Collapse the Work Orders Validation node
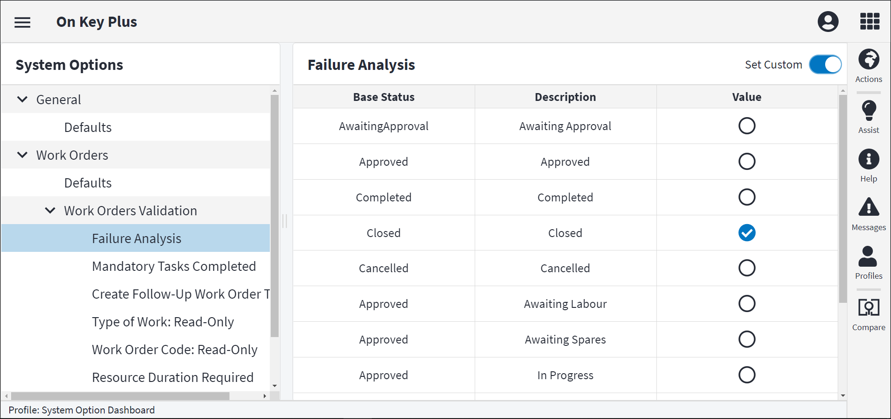 (x=50, y=211)
